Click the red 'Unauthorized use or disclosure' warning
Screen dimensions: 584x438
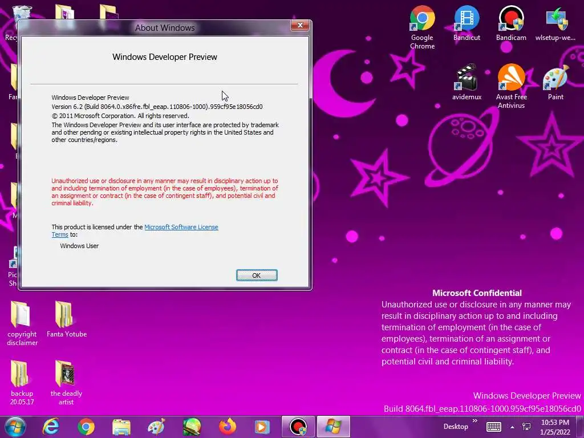tap(165, 192)
